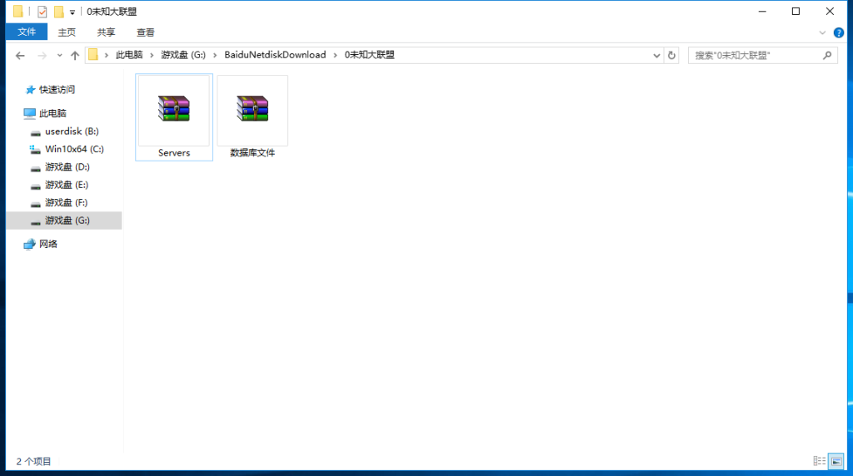This screenshot has height=476, width=853.
Task: Open 游戏盘 (D:) drive
Action: point(67,166)
